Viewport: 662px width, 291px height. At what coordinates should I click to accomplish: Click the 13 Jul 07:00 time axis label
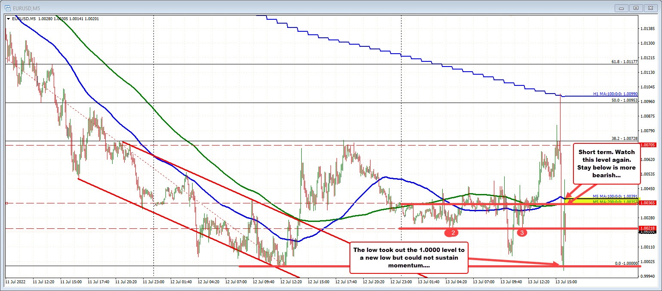coord(484,282)
